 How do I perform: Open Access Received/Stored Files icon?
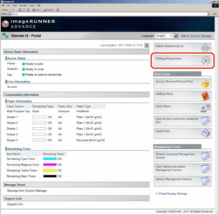205,83
